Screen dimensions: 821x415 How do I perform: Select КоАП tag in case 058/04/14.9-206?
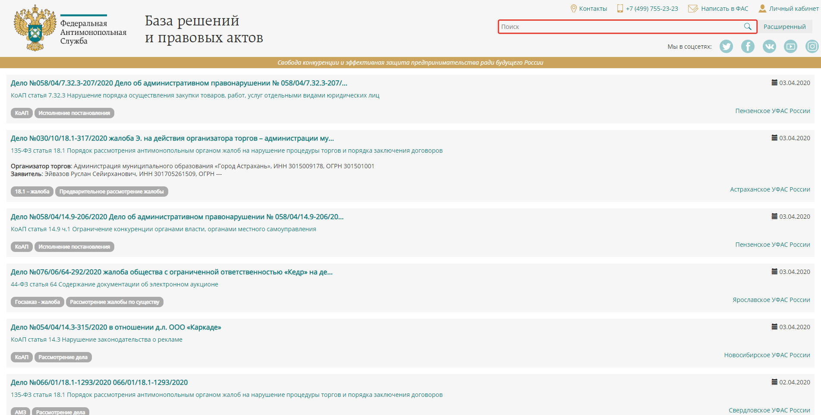(22, 247)
